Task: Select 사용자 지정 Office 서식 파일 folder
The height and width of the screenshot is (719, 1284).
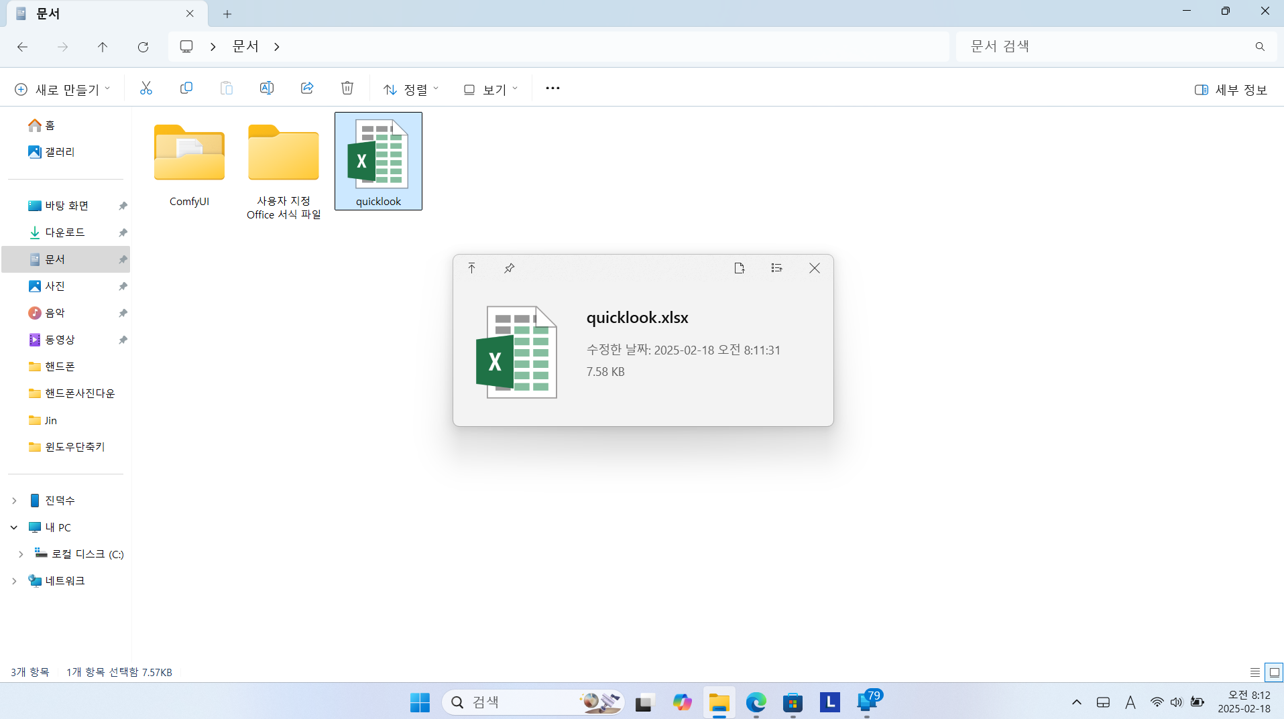Action: pos(284,171)
